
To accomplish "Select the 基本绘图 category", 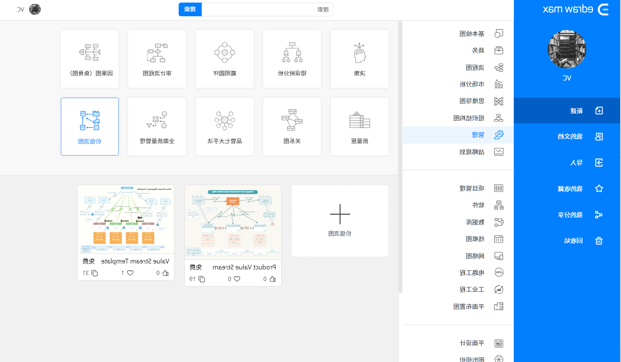I will (458, 33).
